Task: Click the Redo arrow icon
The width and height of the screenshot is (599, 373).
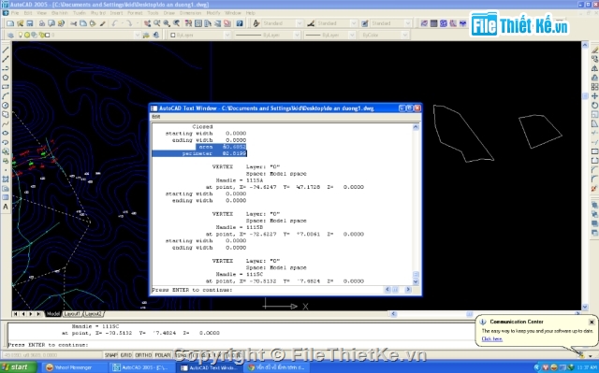Action: tap(129, 23)
